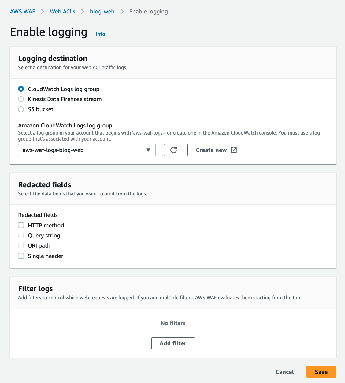345x383 pixels.
Task: Click the Info link beside Enable logging
Action: point(100,34)
